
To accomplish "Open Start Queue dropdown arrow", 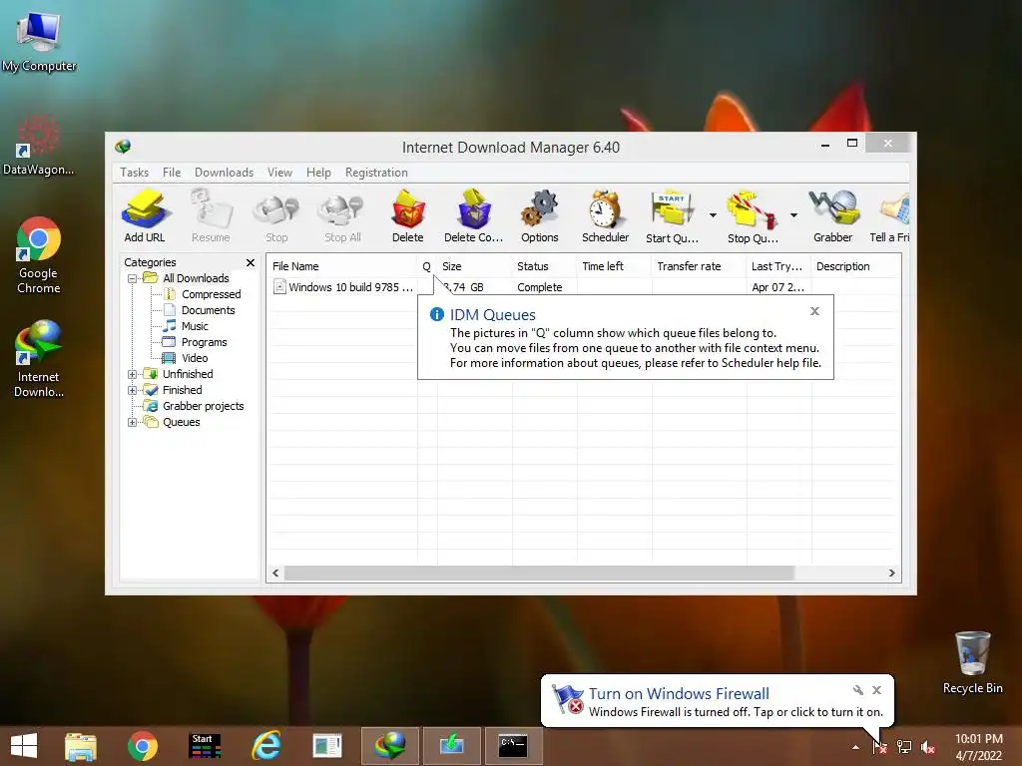I will click(713, 215).
